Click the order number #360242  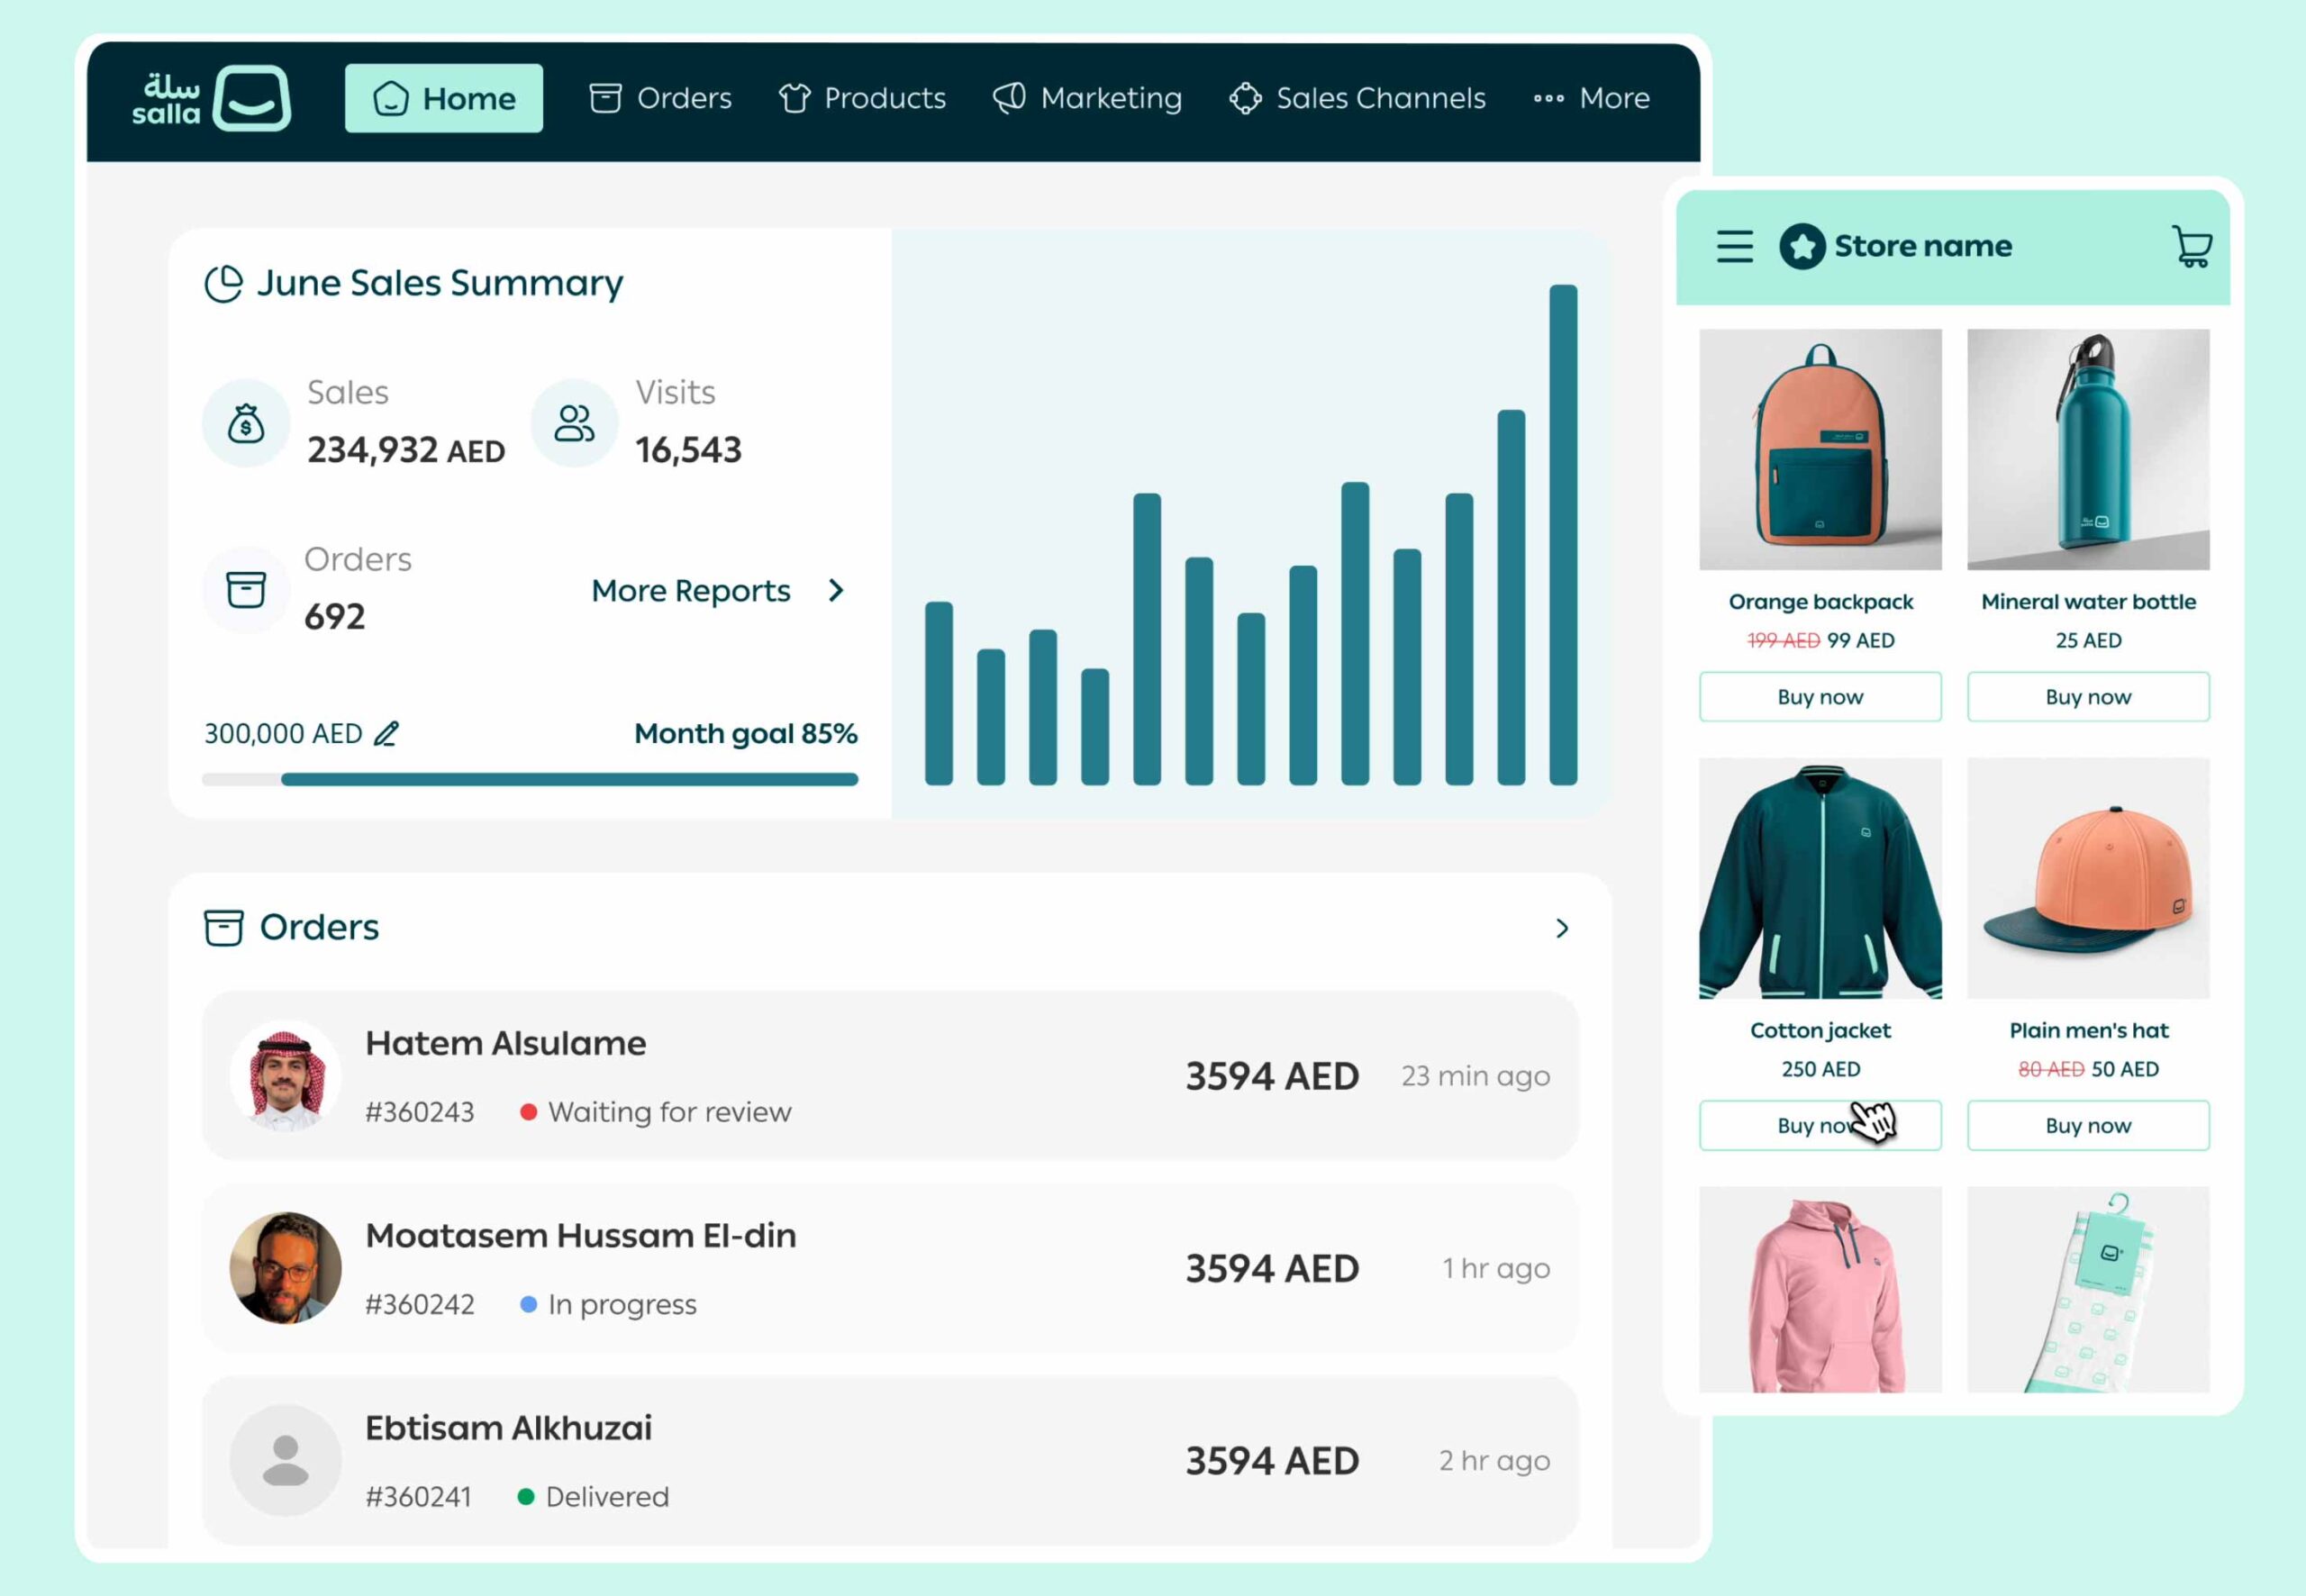pos(420,1304)
